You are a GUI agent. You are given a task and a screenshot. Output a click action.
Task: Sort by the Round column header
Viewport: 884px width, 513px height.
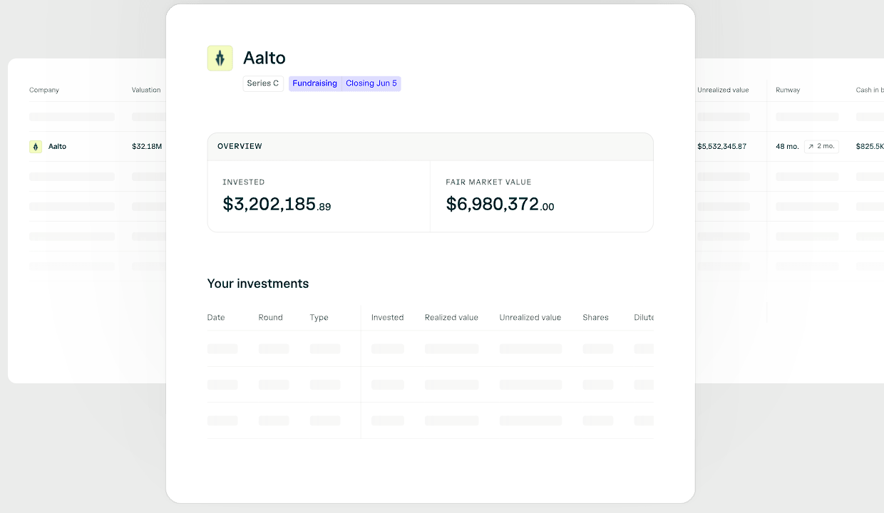[271, 318]
